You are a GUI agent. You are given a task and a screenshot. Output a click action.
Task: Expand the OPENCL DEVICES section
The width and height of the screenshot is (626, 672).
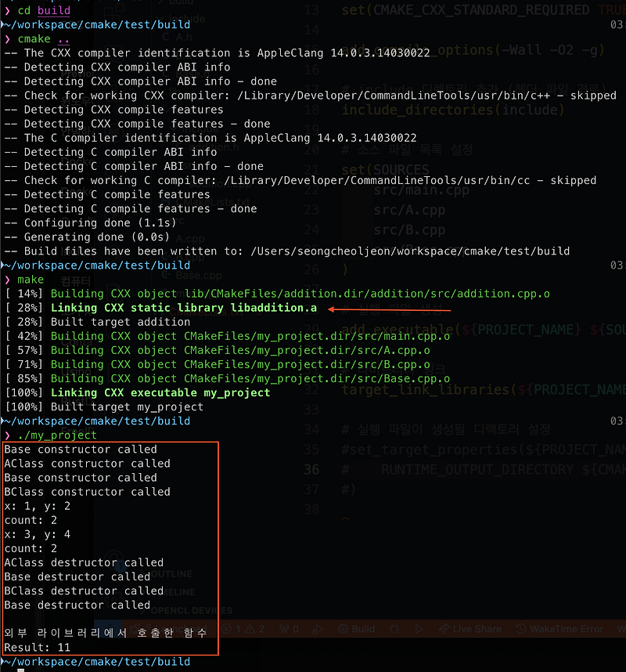(190, 610)
